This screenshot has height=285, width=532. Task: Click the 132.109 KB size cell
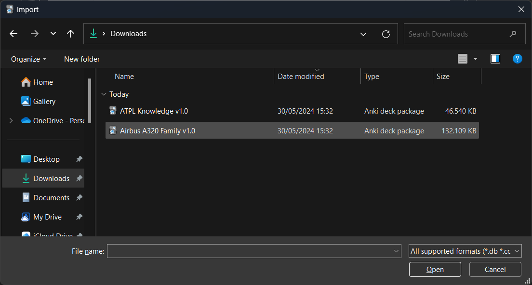click(459, 131)
